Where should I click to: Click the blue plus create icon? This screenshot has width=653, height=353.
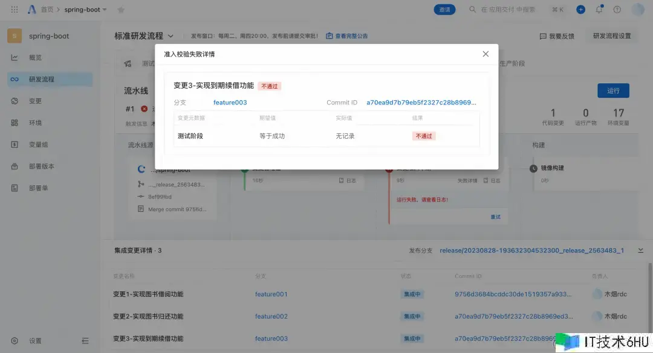(580, 10)
